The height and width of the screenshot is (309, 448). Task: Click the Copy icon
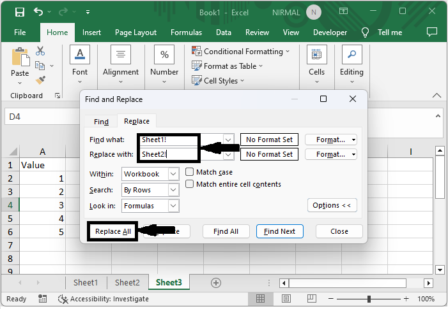pos(40,66)
